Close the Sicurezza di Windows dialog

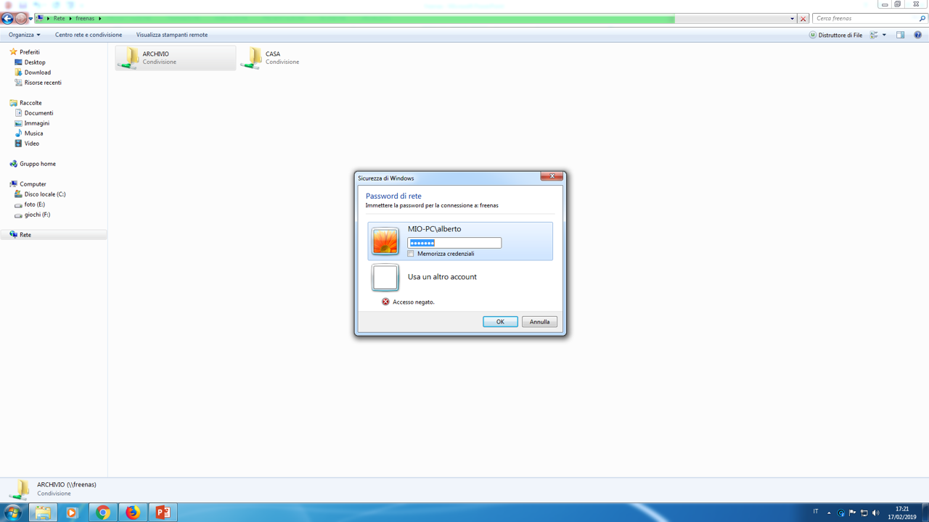552,176
